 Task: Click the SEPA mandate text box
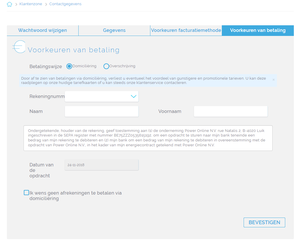(148, 138)
